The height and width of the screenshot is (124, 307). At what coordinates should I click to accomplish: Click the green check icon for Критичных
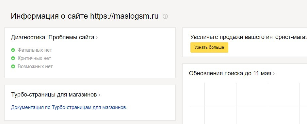coord(13,58)
